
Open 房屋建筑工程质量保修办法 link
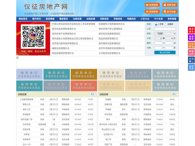(x=112, y=24)
